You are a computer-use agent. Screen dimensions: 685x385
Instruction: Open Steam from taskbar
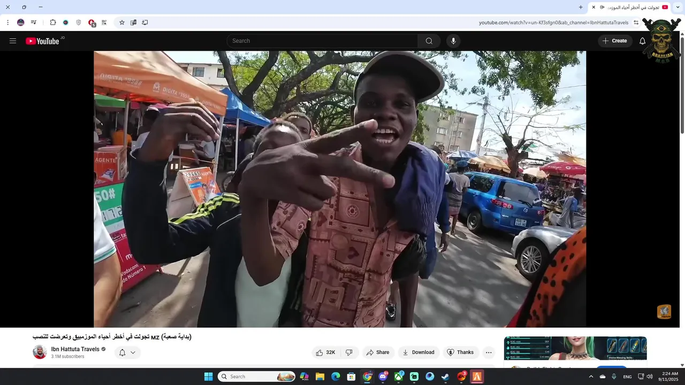(x=445, y=376)
